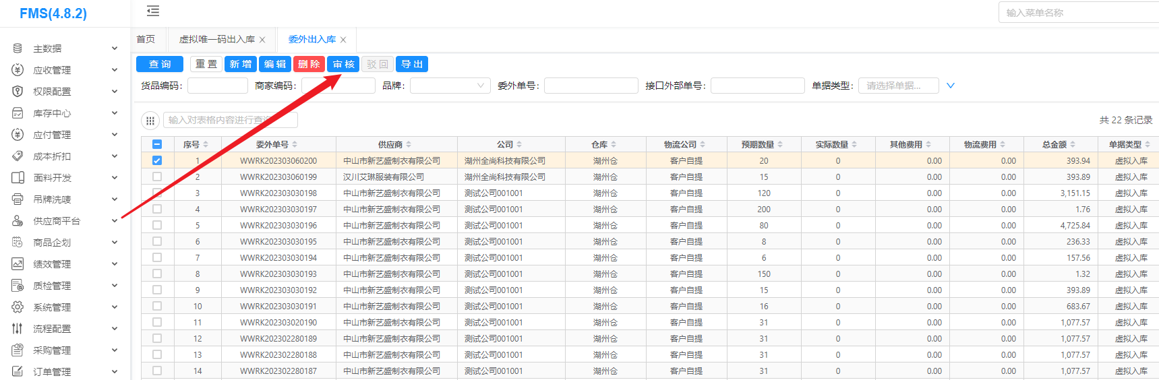
Task: Expand more search filters with blue chevron
Action: pos(951,86)
